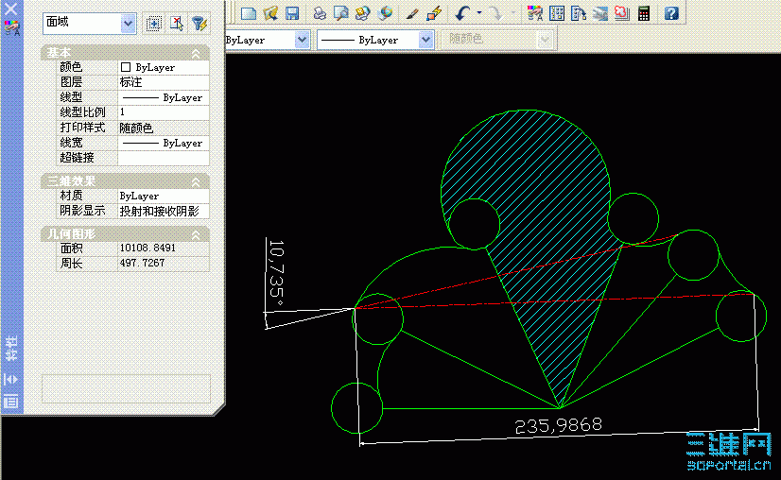Select 面积 value 10108.8491
The image size is (781, 480).
pos(164,248)
